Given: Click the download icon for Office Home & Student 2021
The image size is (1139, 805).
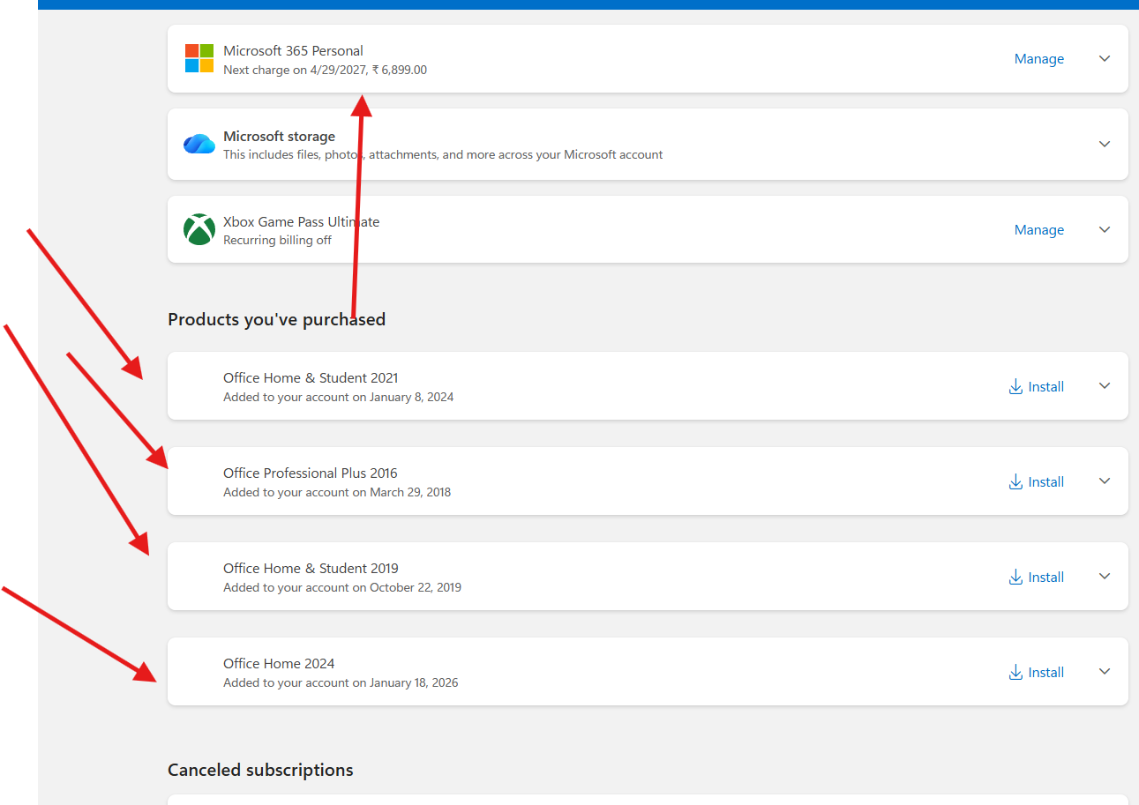Looking at the screenshot, I should pyautogui.click(x=1015, y=386).
